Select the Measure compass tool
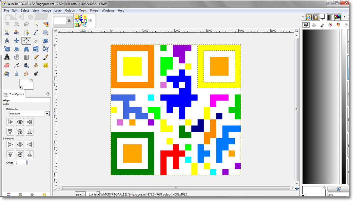The height and width of the screenshot is (202, 354). click(x=7, y=41)
